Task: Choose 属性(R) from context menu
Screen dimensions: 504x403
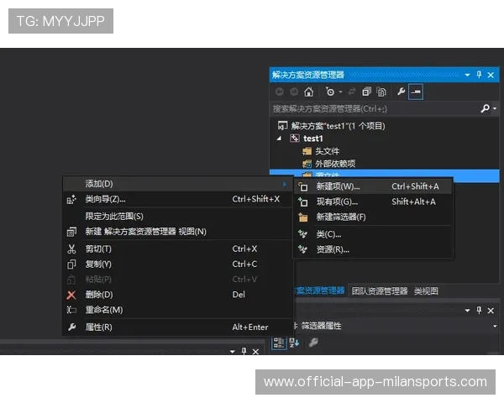Action: pyautogui.click(x=177, y=327)
